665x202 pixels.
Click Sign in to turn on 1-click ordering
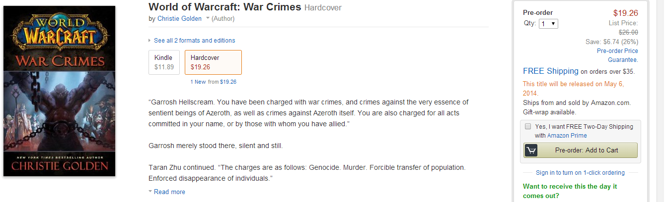580,173
